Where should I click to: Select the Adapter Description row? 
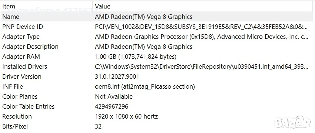(x=156, y=47)
